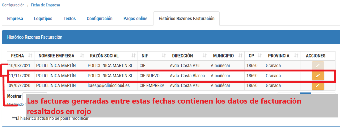Sort table by DIRECCIÓN column

click(x=188, y=56)
